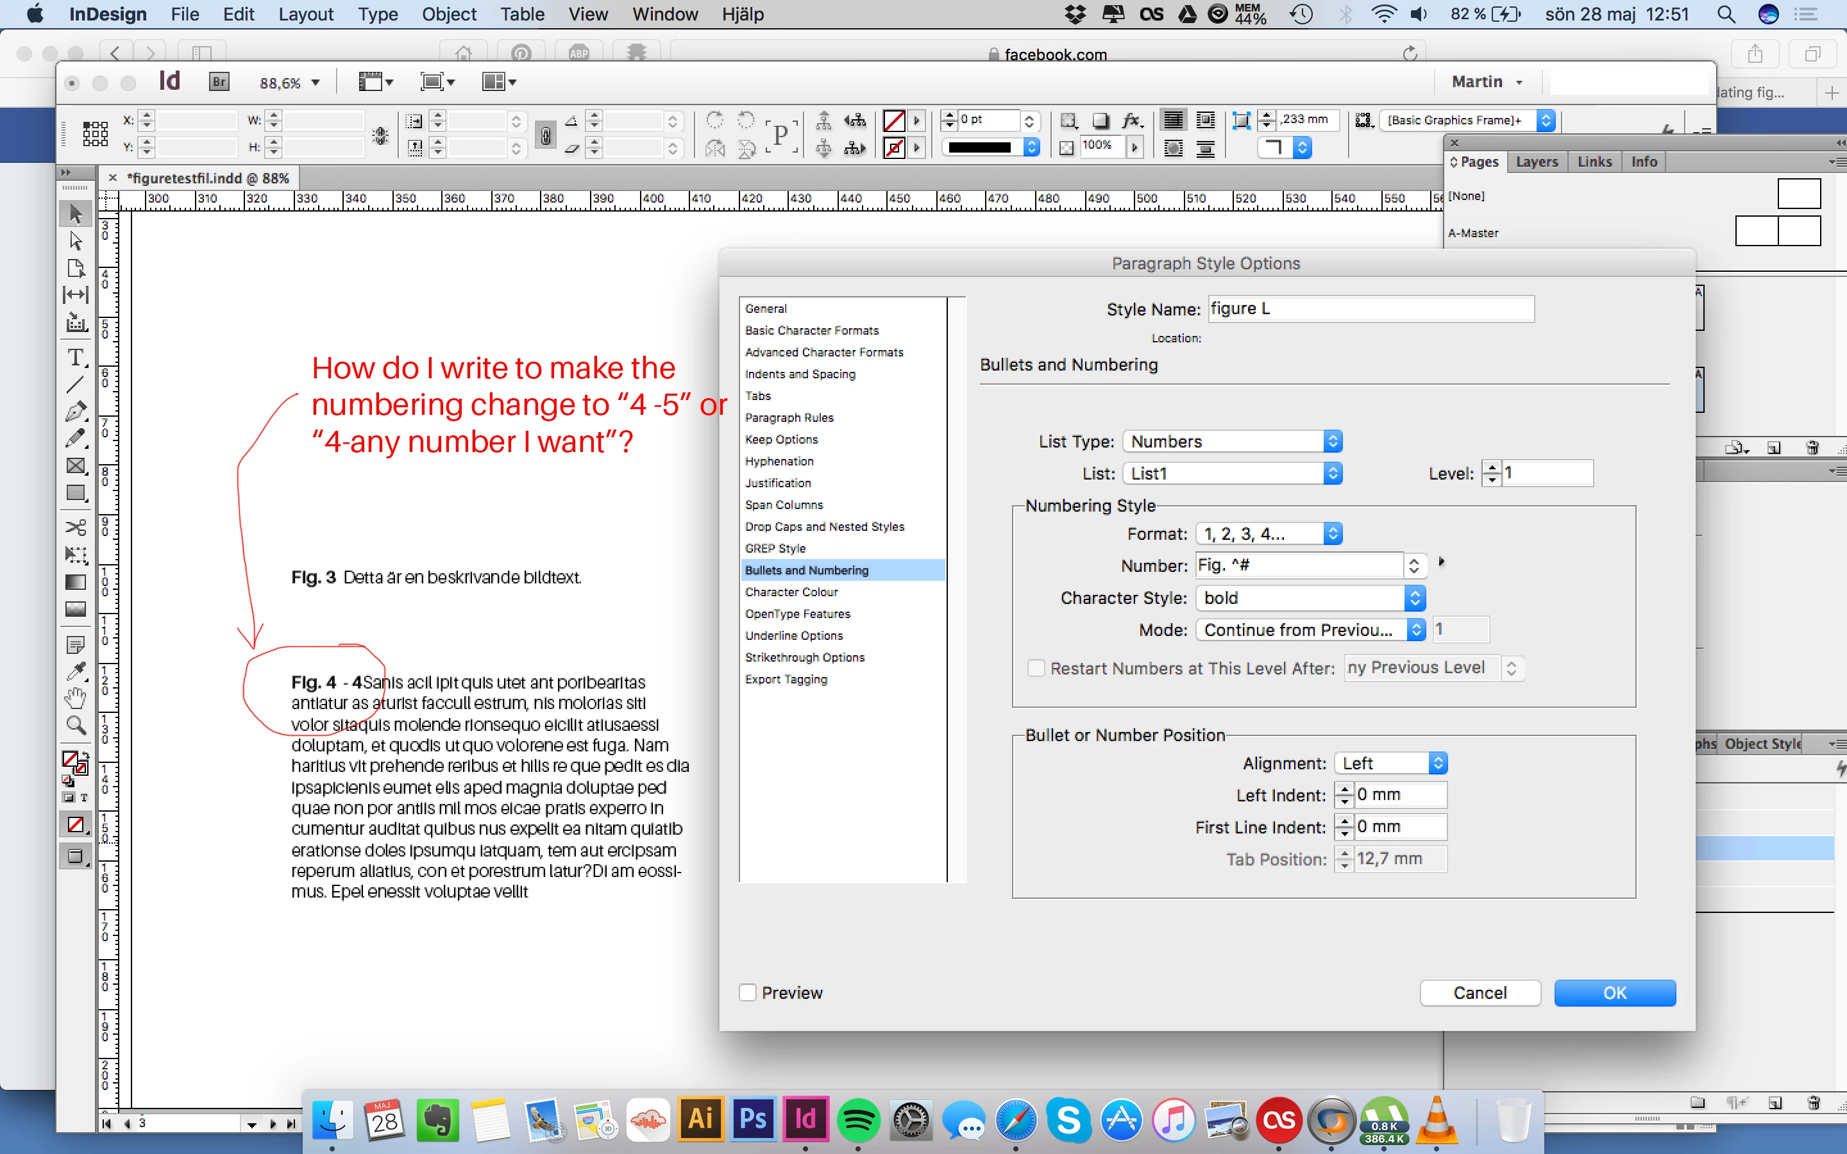Enable the Preview checkbox
The width and height of the screenshot is (1847, 1154).
pyautogui.click(x=748, y=992)
